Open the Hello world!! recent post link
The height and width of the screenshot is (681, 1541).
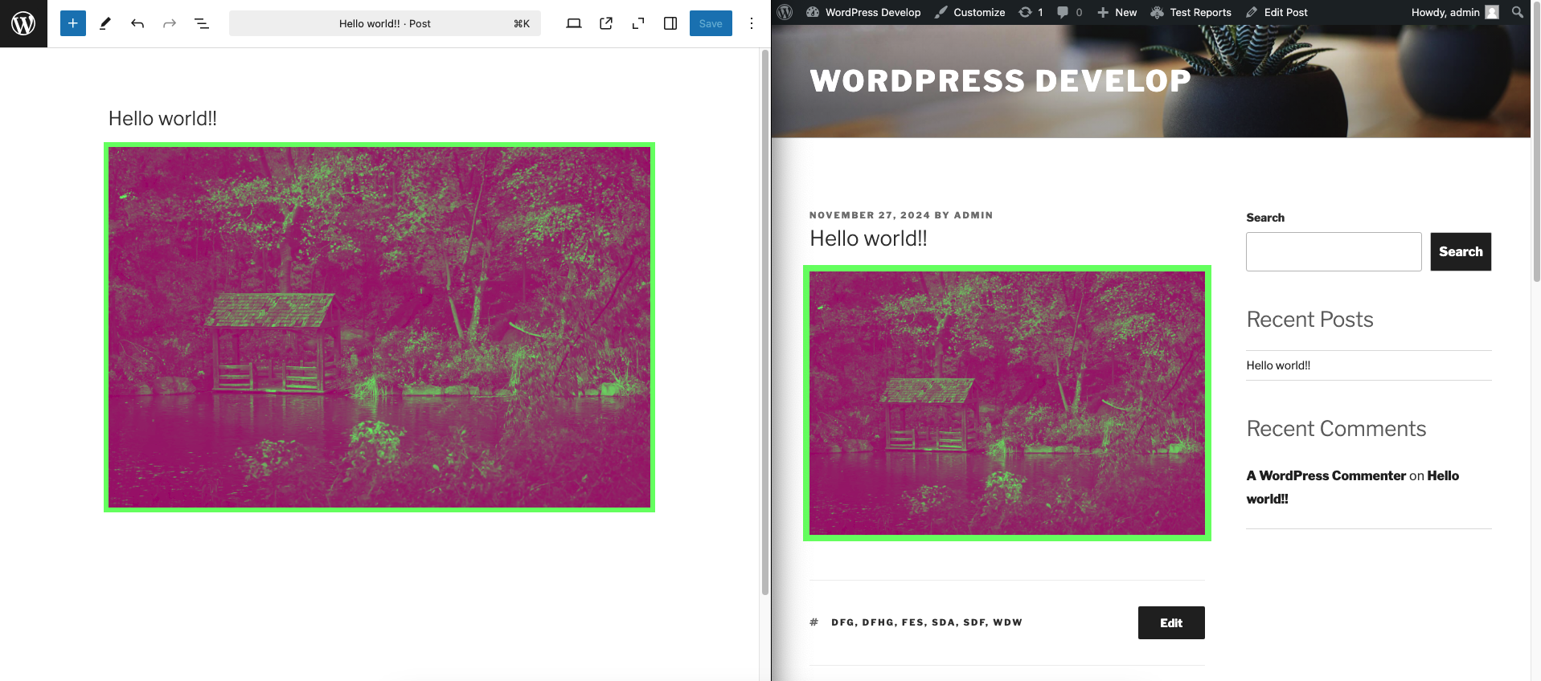click(x=1278, y=365)
